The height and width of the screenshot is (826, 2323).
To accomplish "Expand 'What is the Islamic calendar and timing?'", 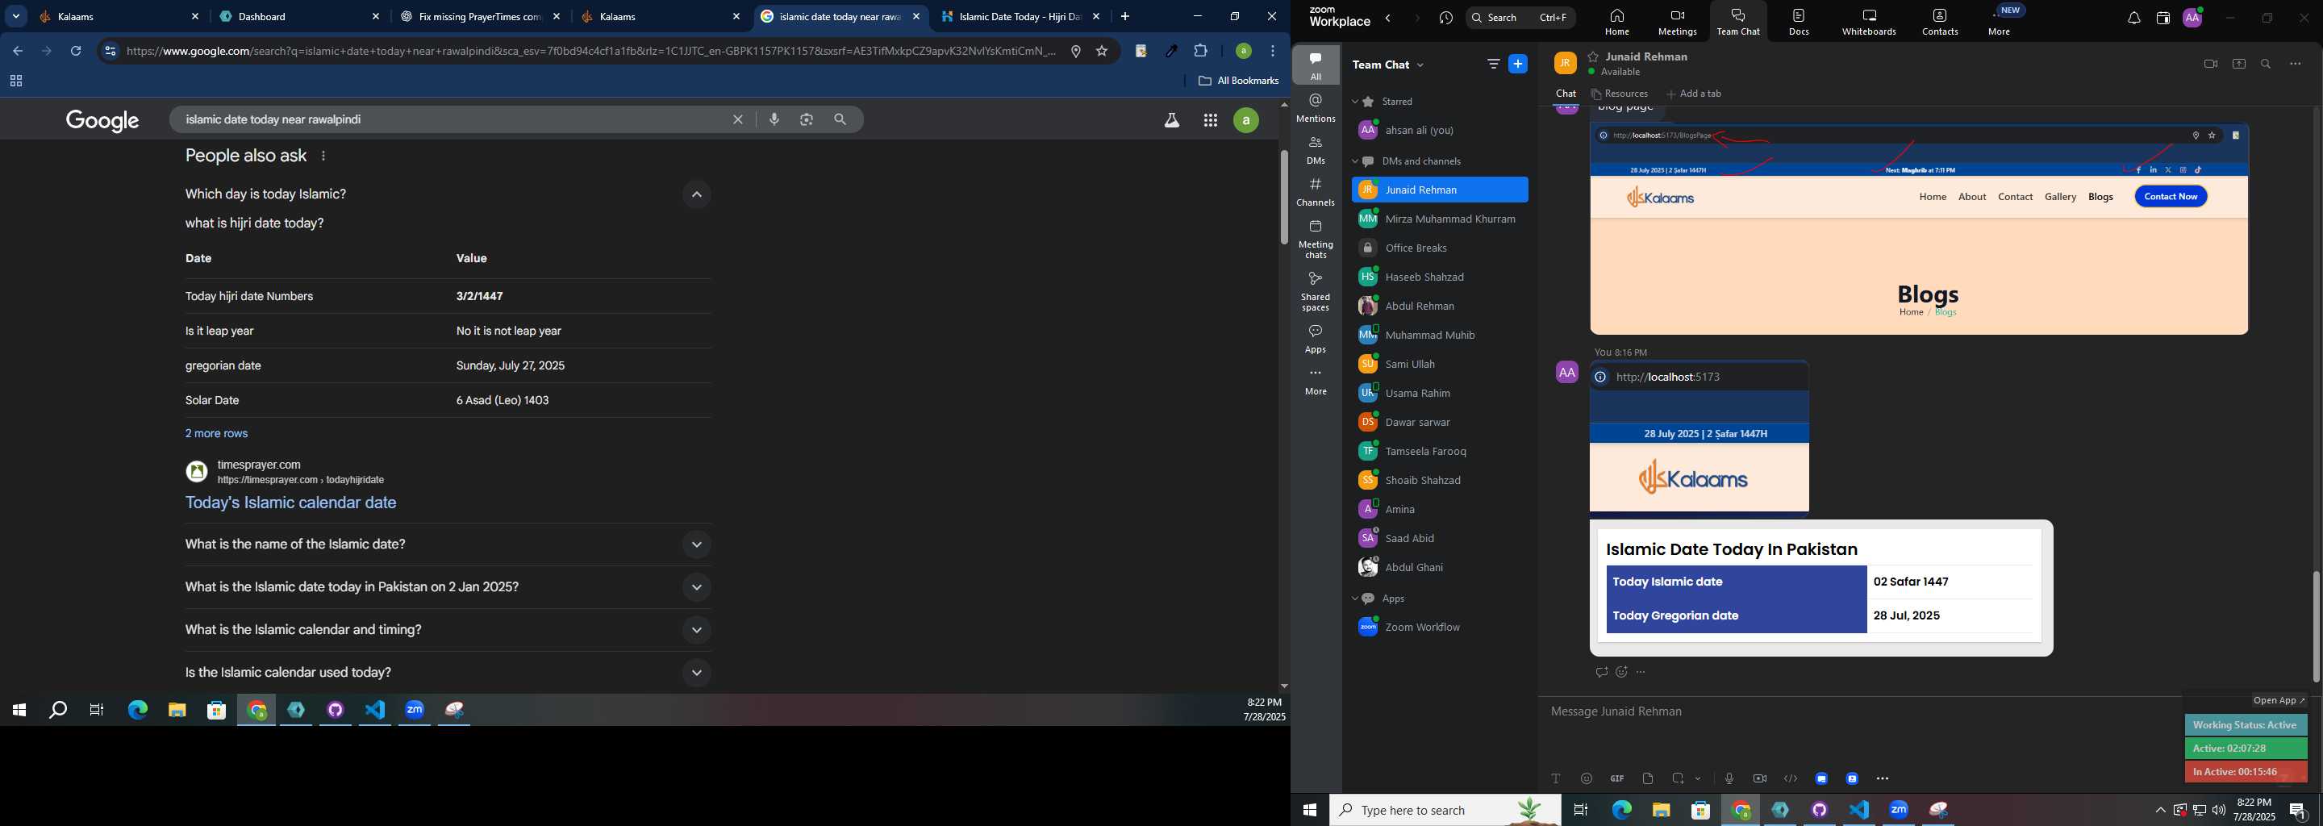I will point(695,630).
